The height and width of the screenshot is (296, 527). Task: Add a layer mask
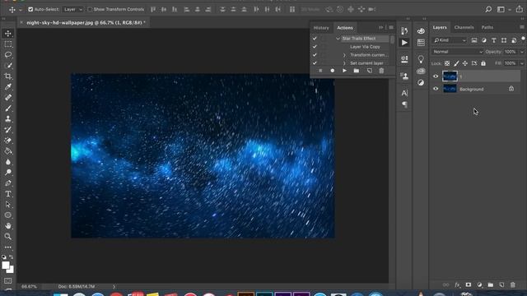[x=469, y=285]
